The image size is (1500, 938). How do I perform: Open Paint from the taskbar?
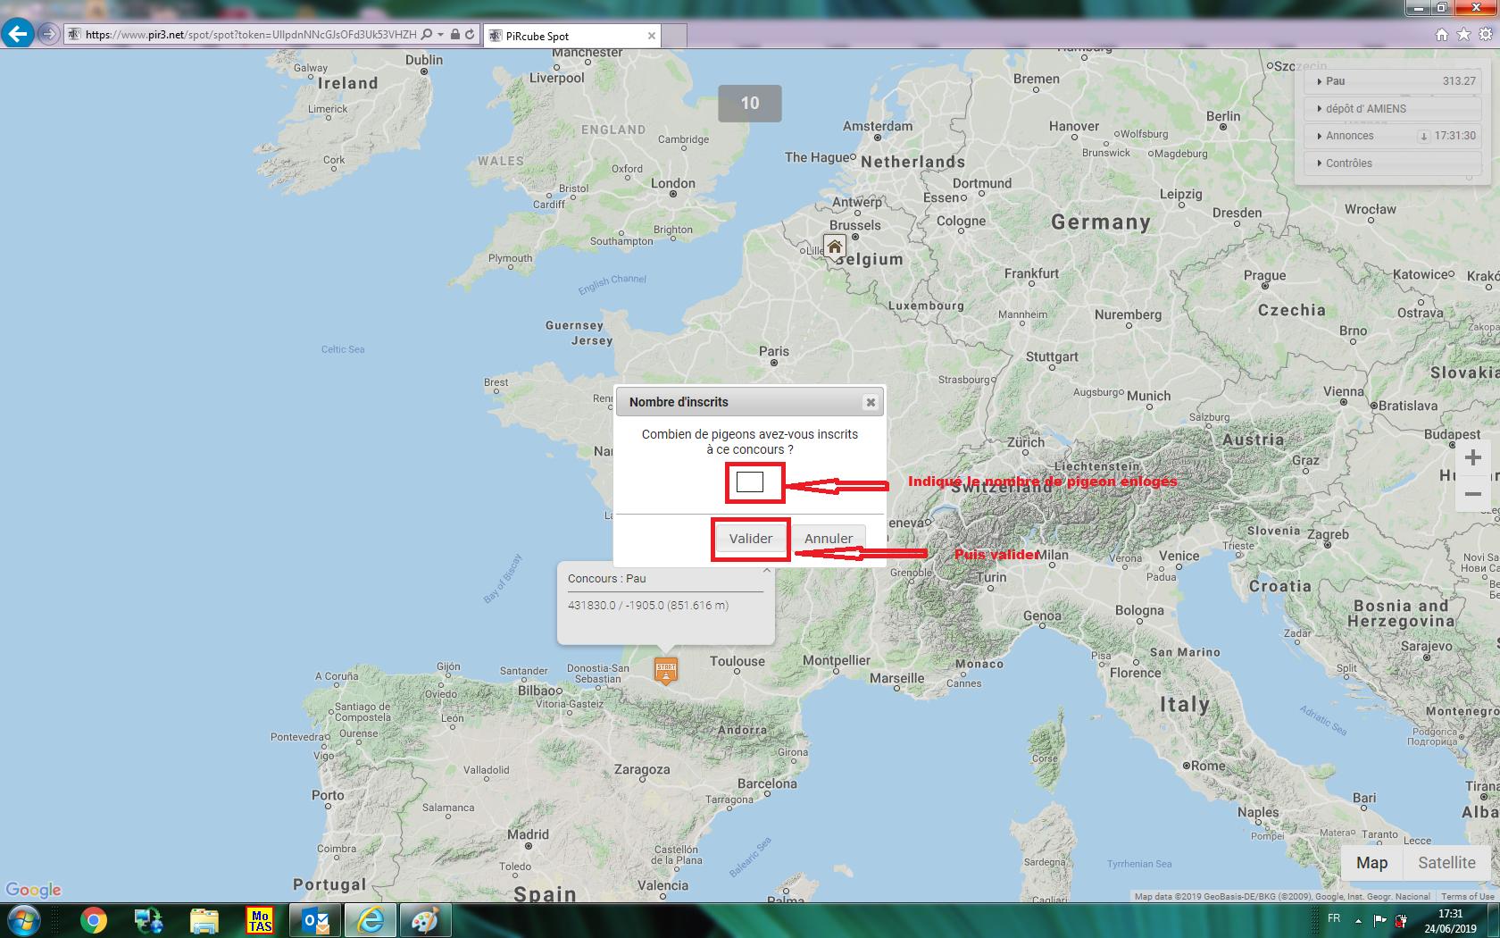point(425,920)
